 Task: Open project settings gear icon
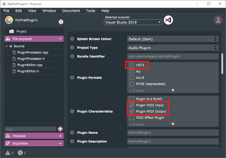tap(61, 22)
